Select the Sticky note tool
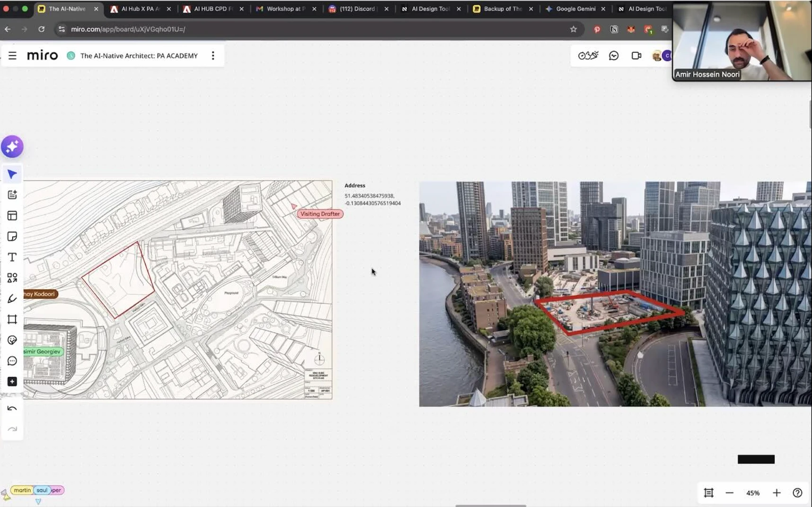Screen dimensions: 812x507 point(12,236)
